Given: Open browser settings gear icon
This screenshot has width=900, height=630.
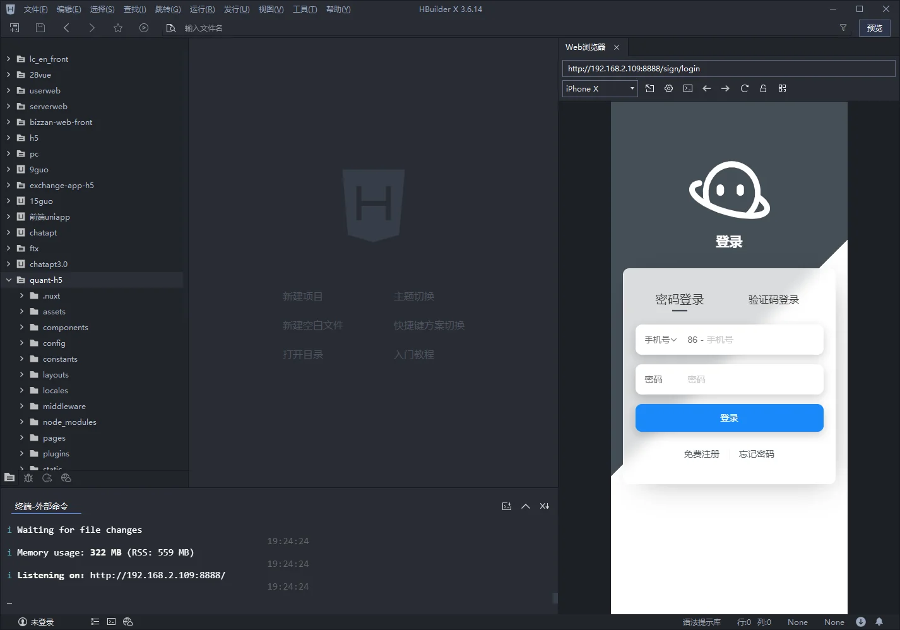Looking at the screenshot, I should pyautogui.click(x=669, y=88).
